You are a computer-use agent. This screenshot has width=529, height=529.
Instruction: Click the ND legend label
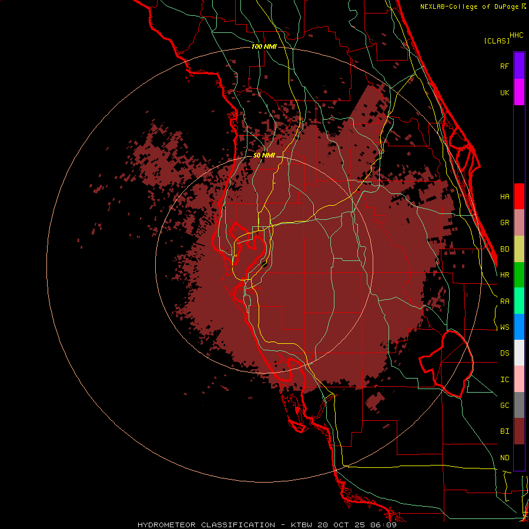504,458
